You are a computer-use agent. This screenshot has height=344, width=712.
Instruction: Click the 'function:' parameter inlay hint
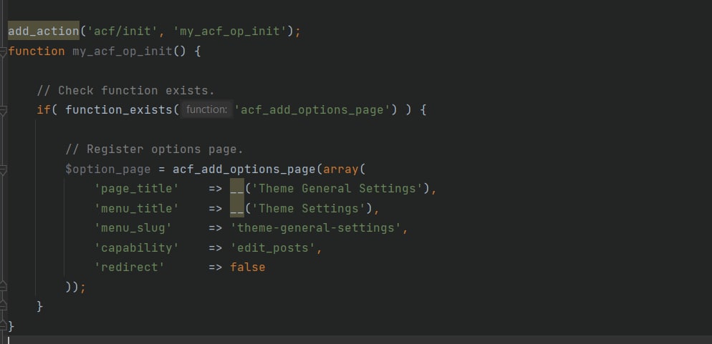click(x=206, y=109)
